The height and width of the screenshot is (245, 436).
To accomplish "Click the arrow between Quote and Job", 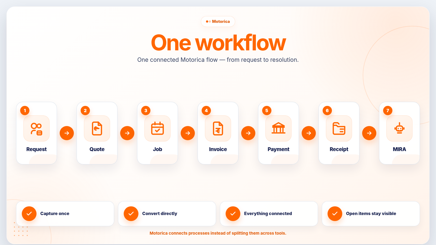I will point(127,133).
